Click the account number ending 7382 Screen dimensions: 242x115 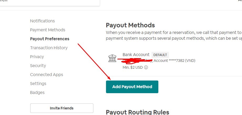point(174,61)
